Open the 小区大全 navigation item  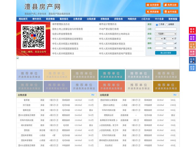(146, 19)
